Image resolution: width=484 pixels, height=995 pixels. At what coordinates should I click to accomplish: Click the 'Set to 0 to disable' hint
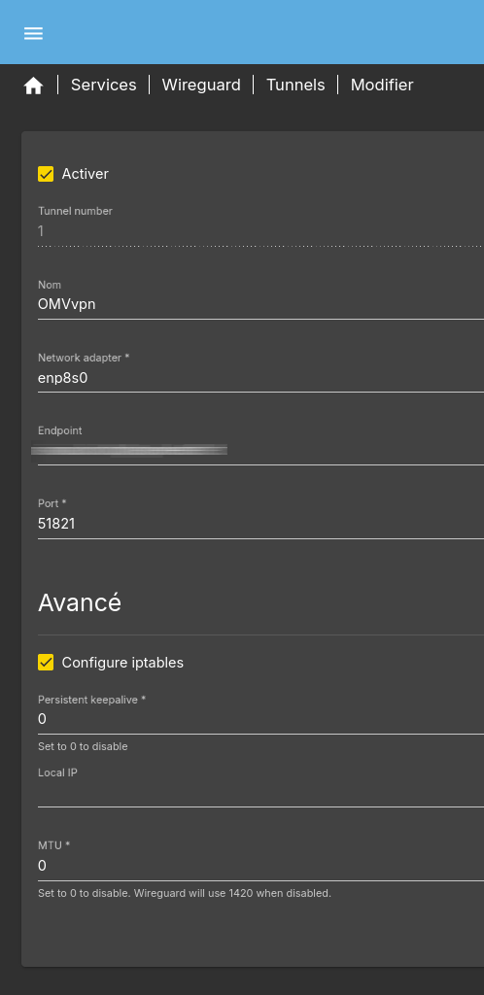pos(83,747)
